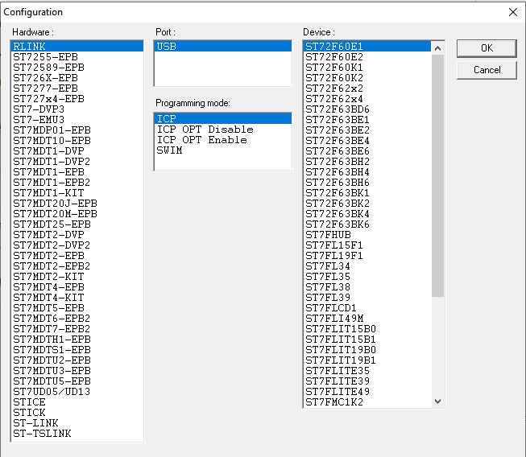Select ST72F63BE4 device
The height and width of the screenshot is (457, 526).
click(x=367, y=140)
